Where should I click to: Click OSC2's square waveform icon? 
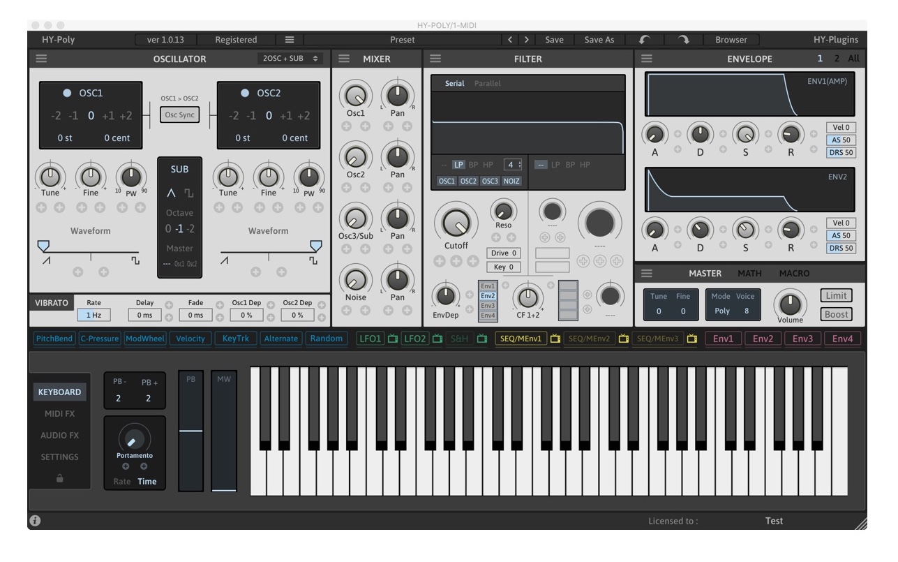313,261
